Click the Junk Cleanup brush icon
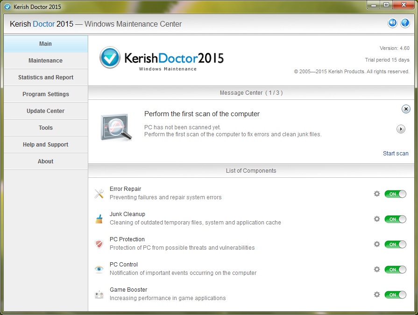Screen dimensions: 418x315 pyautogui.click(x=99, y=219)
